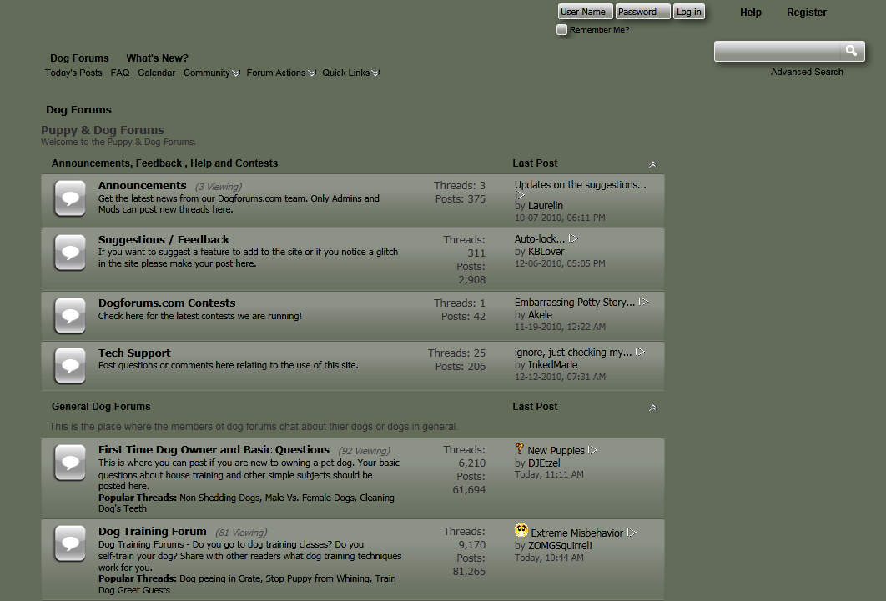Collapse the Announcements, Feedback, Help and Contests category
Screen dimensions: 886x601
click(652, 164)
